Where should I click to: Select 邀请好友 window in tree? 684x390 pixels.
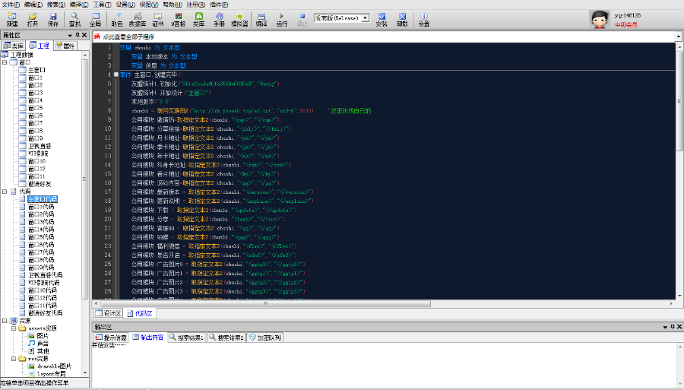coord(40,184)
